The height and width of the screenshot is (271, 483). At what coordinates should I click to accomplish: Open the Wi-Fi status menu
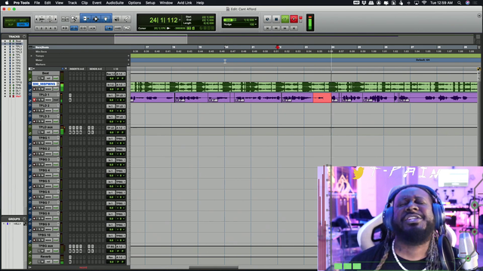(x=424, y=3)
